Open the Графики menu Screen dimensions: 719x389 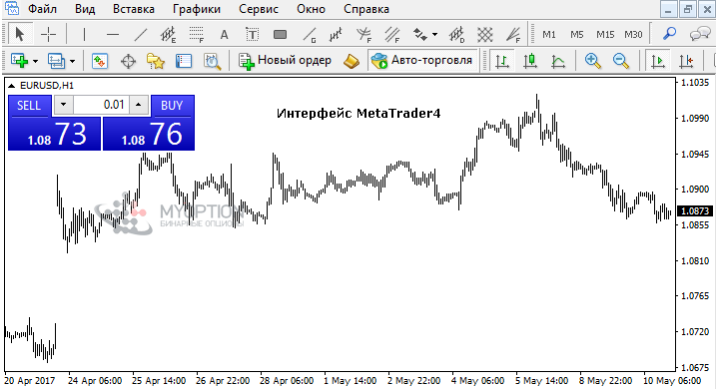click(x=197, y=9)
